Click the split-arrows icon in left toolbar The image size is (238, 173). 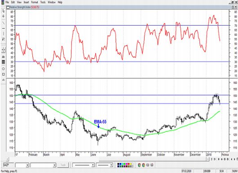[3, 50]
